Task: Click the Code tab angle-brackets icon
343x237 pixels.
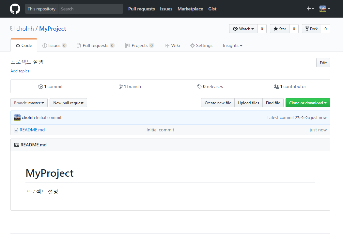Action: 18,45
